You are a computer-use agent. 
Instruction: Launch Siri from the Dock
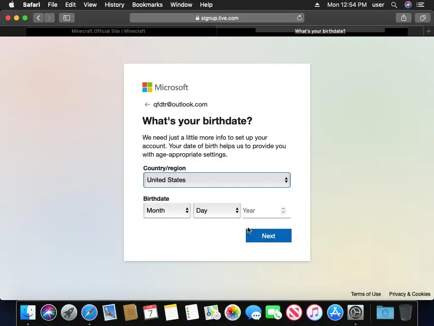48,312
